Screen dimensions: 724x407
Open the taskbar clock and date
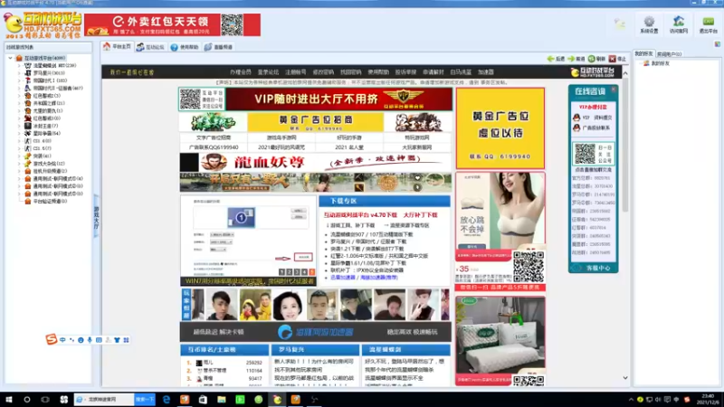(x=708, y=399)
